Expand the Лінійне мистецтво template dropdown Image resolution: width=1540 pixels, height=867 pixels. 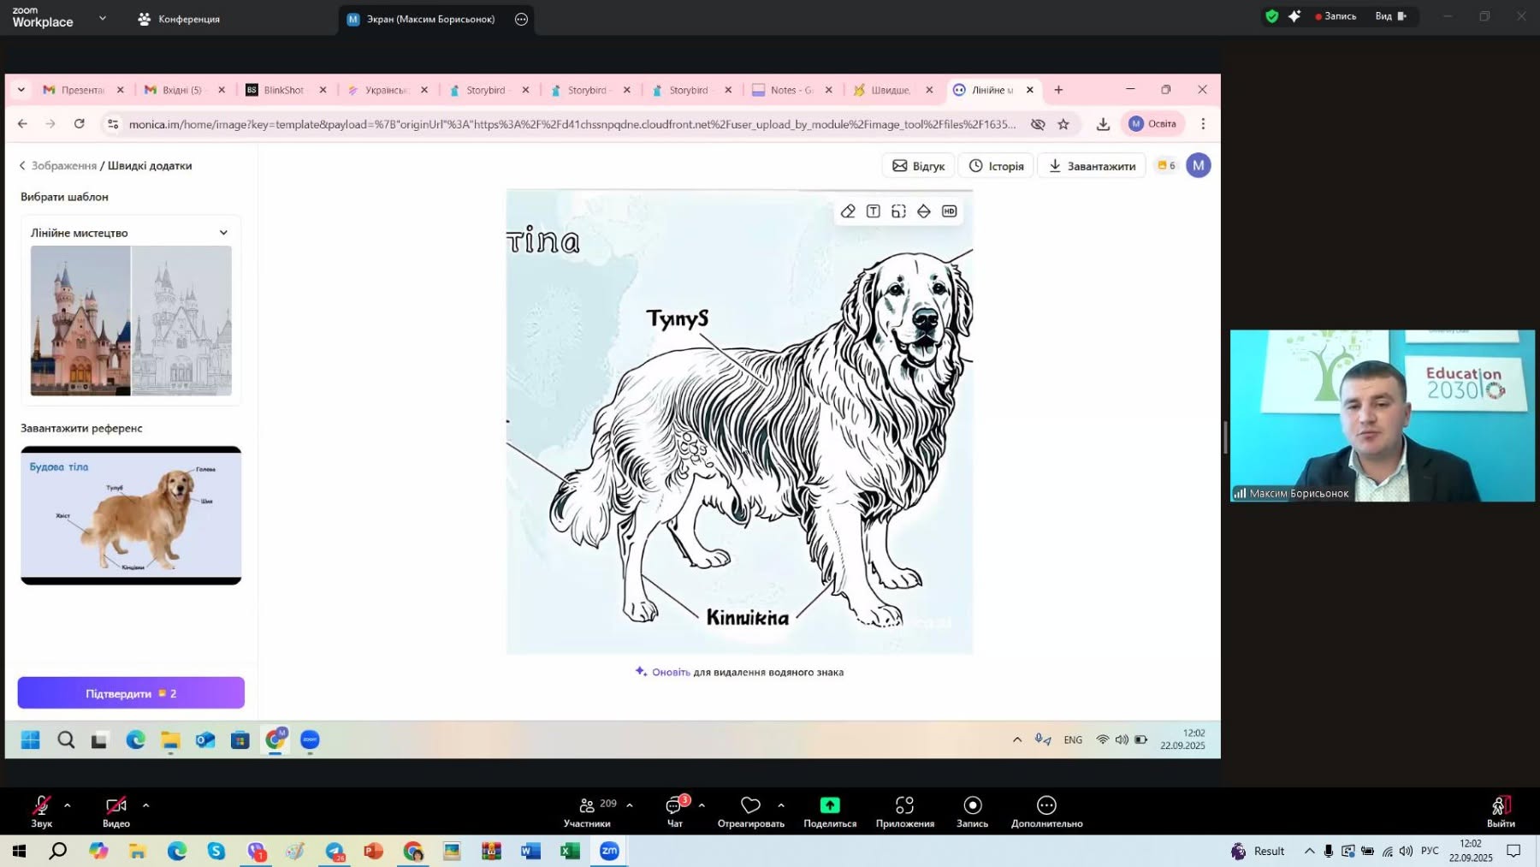point(131,233)
